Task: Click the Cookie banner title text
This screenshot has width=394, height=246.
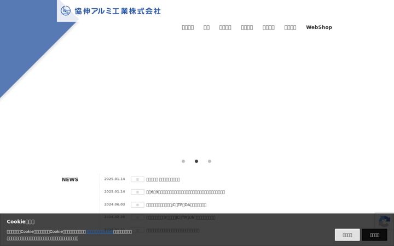Action: coord(21,221)
